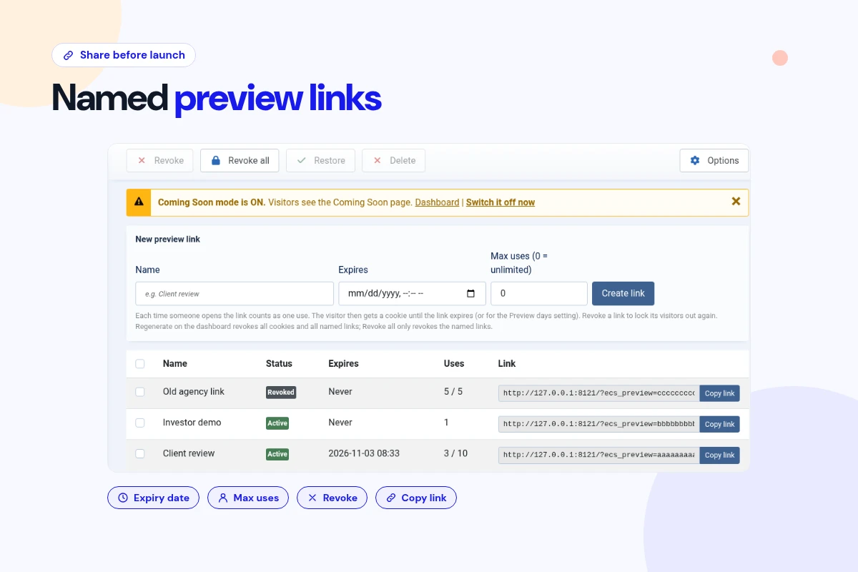
Task: Click the 'Client review' name cell
Action: click(x=189, y=453)
